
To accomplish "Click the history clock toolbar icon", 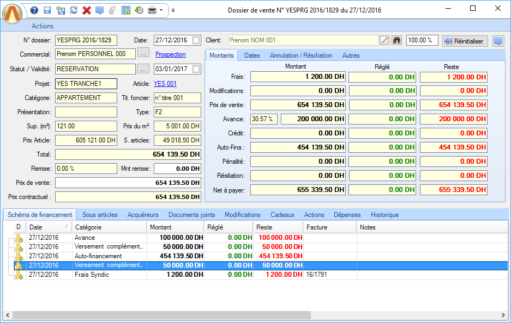I will coord(139,10).
